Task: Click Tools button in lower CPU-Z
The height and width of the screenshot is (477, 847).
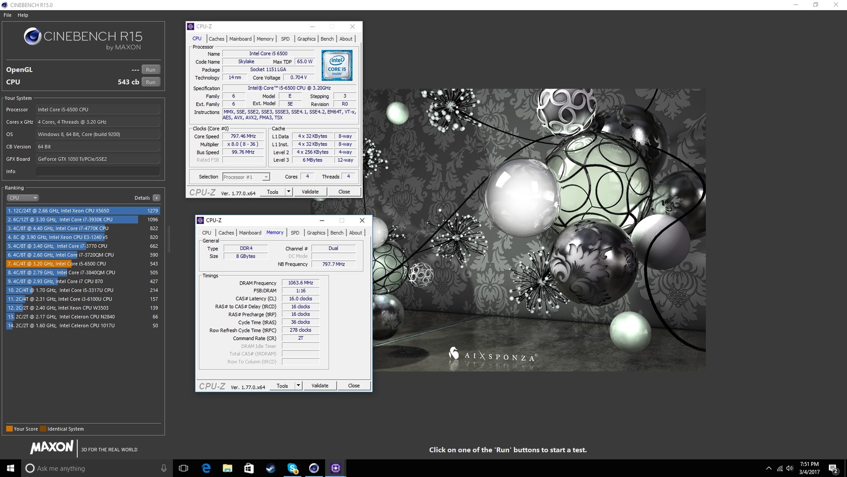Action: point(282,386)
